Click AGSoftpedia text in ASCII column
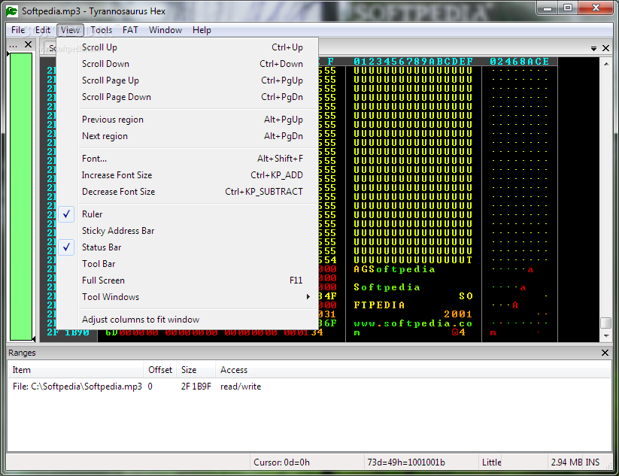Image resolution: width=619 pixels, height=476 pixels. pyautogui.click(x=394, y=269)
